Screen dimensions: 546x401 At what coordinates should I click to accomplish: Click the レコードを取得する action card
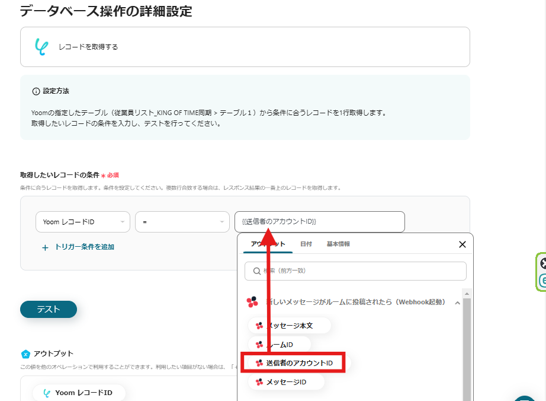(245, 47)
